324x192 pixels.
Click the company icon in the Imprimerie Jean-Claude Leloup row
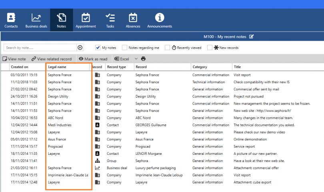pos(97,175)
